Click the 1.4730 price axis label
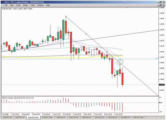The height and width of the screenshot is (120, 166). point(162,30)
